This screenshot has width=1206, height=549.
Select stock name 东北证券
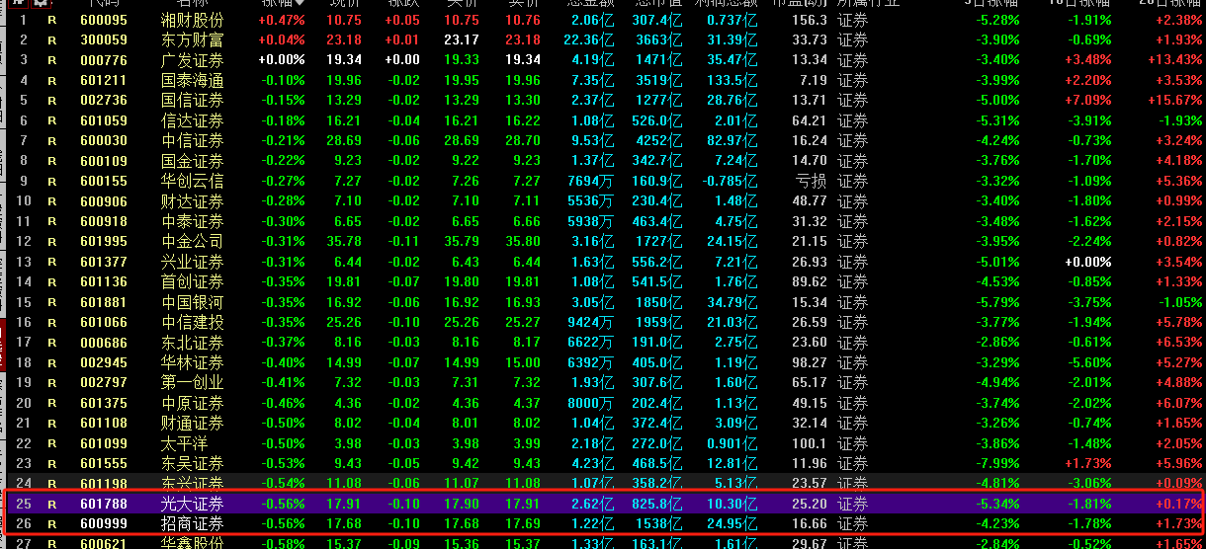193,343
